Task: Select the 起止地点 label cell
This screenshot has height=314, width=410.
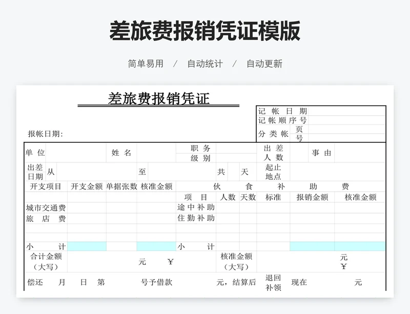Action: coord(273,172)
